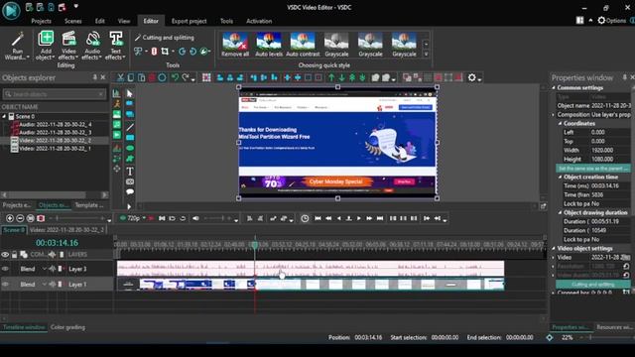Click the move up green arrow
The width and height of the screenshot is (635, 357).
(x=331, y=77)
